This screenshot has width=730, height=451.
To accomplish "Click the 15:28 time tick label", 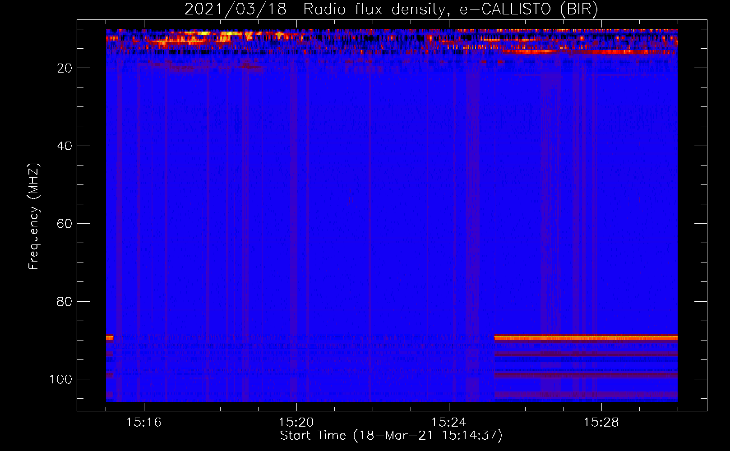I will pyautogui.click(x=601, y=423).
